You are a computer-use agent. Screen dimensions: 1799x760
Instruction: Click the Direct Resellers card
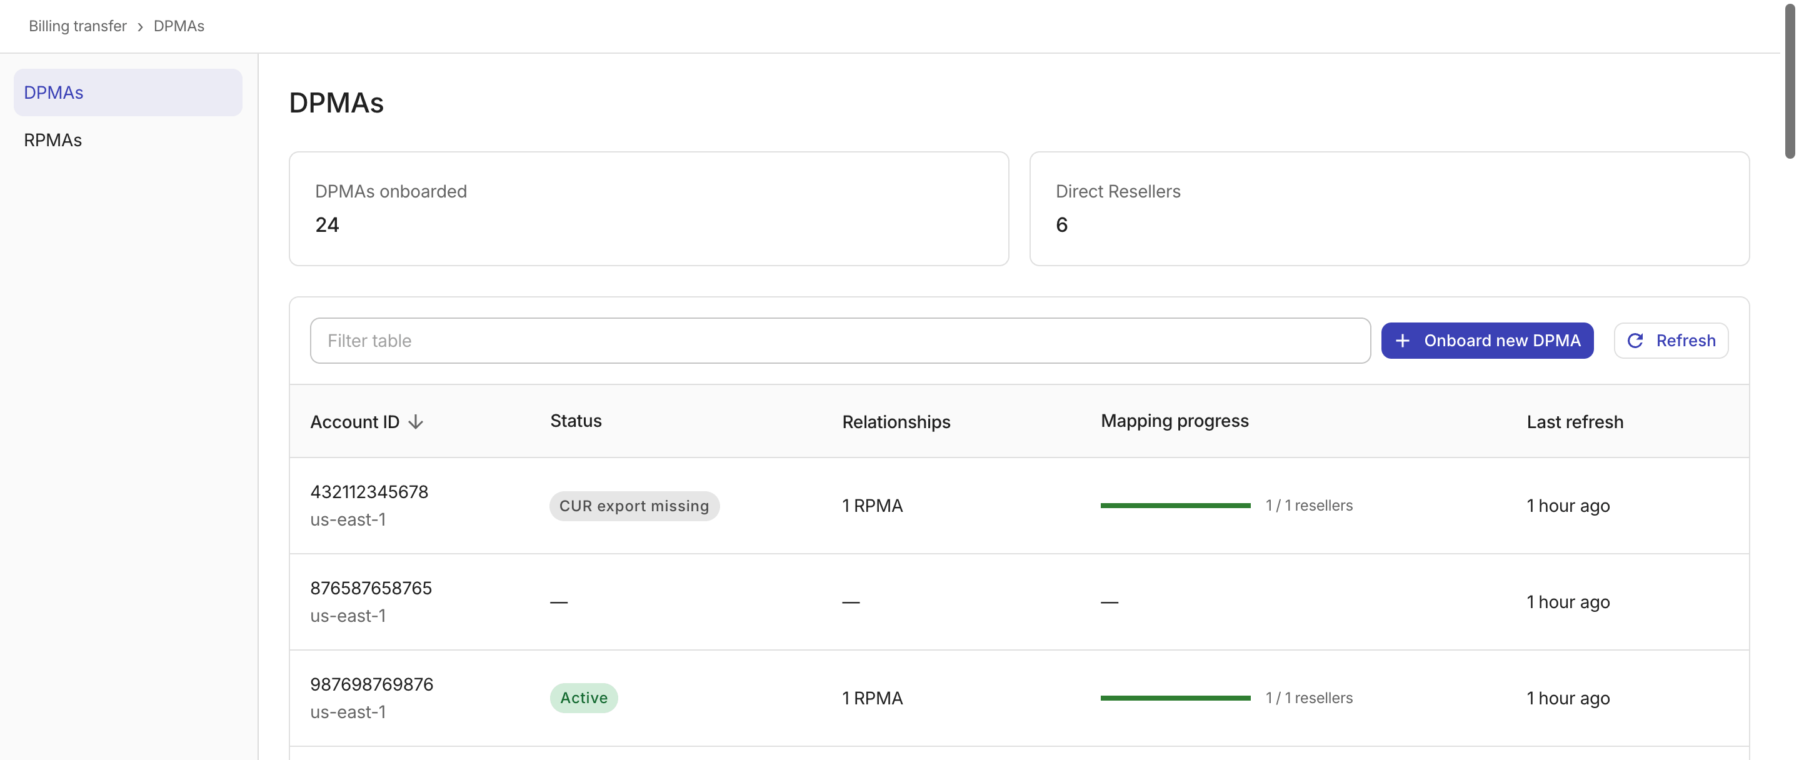tap(1389, 209)
